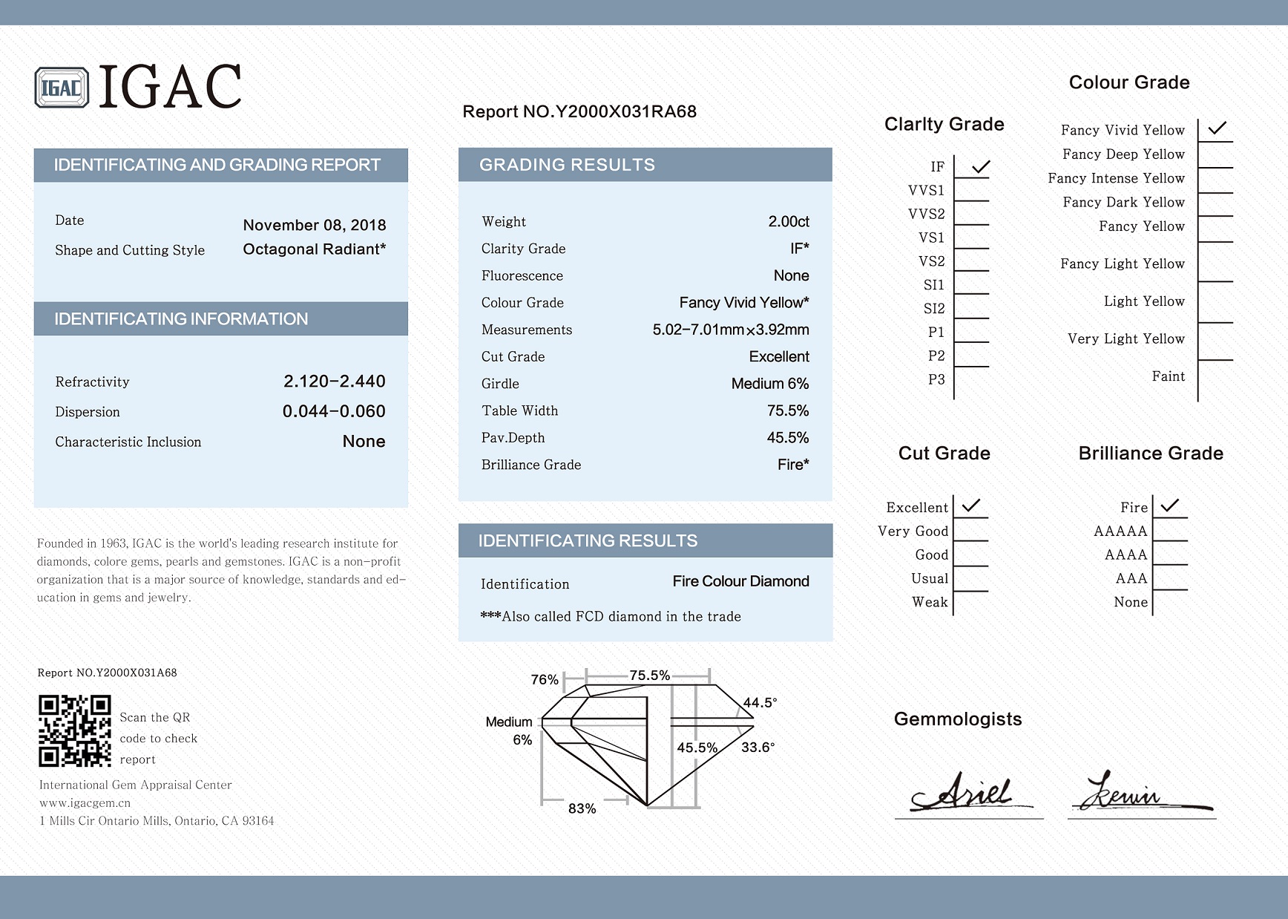Click the QR code image

click(75, 731)
